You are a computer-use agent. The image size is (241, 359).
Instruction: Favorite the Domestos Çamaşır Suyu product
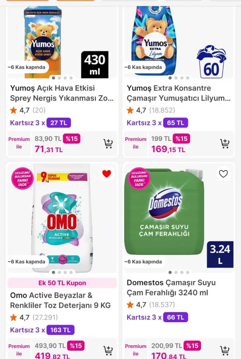[x=223, y=174]
